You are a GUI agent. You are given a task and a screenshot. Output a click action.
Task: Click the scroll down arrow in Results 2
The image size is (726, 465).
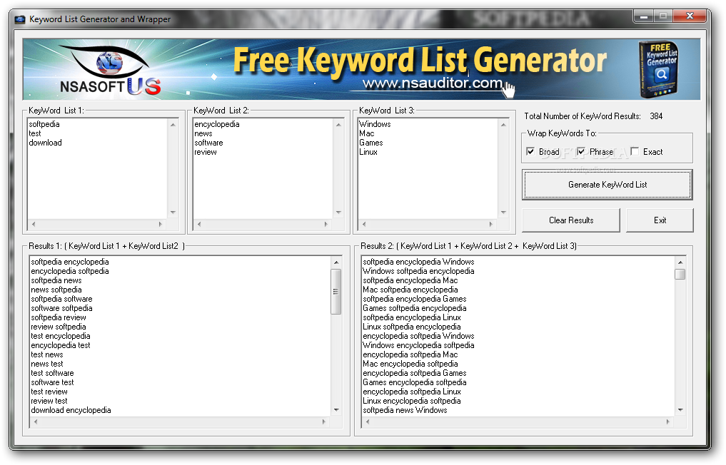pos(680,410)
